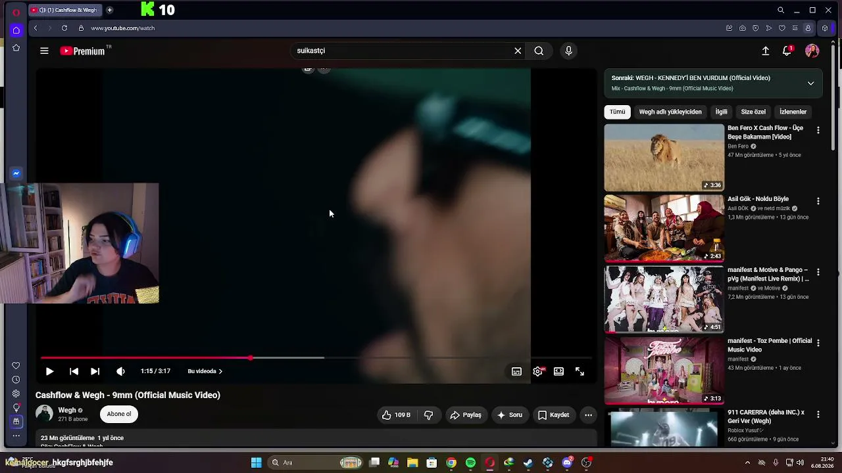Skip to the next video
Screen dimensions: 842x473
[x=95, y=371]
